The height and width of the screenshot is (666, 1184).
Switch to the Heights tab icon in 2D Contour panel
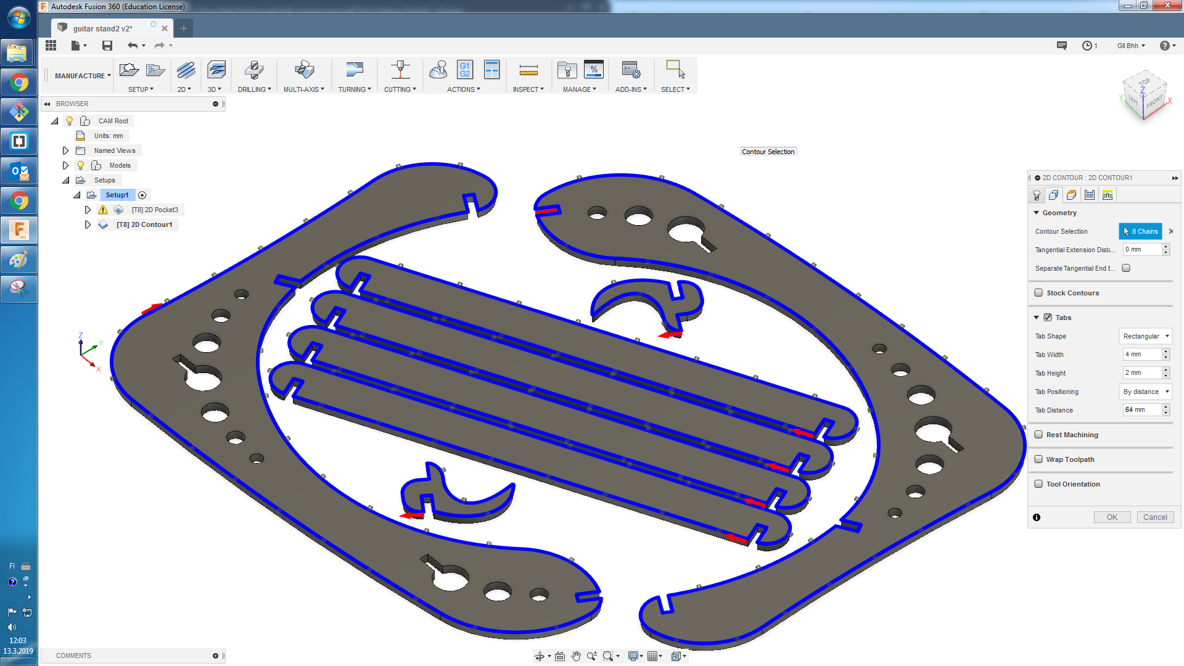(1072, 195)
